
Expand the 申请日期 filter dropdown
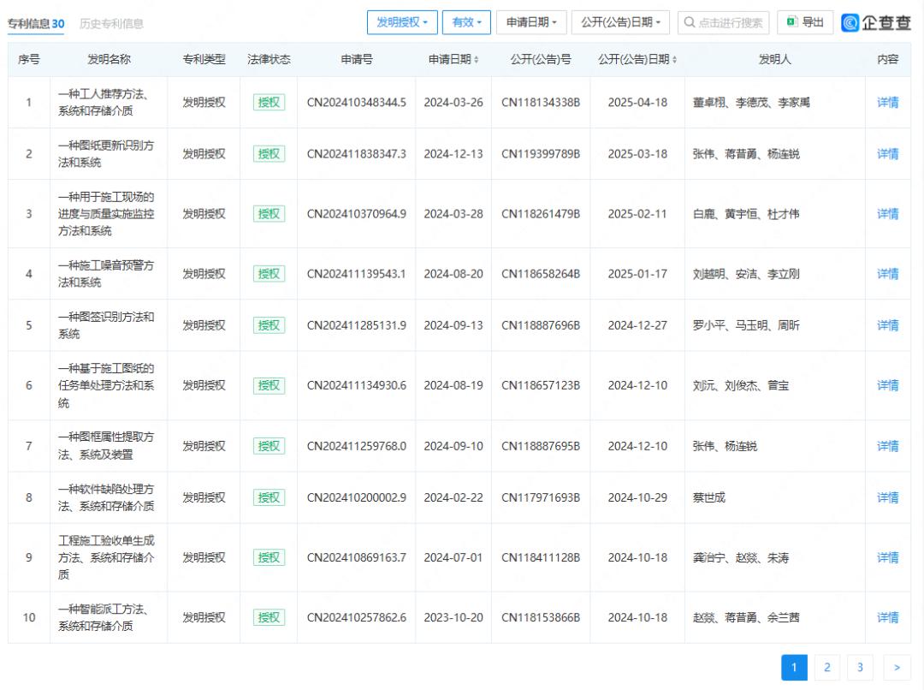click(x=531, y=22)
